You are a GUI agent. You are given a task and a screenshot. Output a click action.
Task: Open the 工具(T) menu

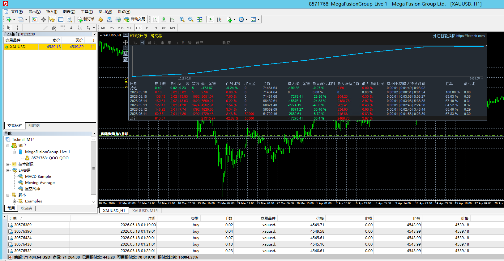tap(87, 12)
